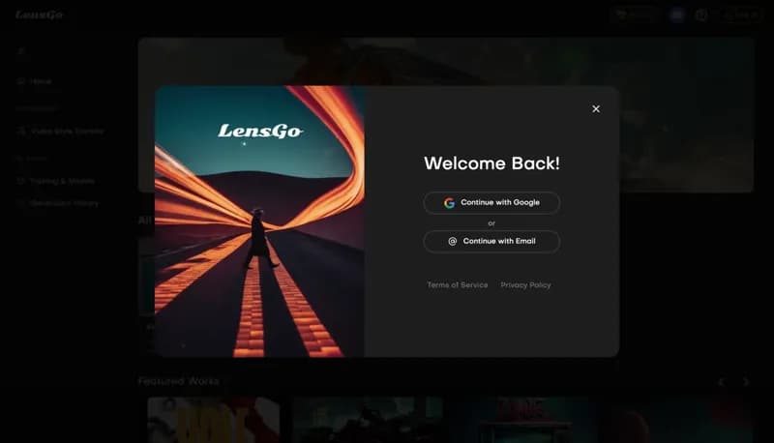Click the Welcome Back! heading text
Viewport: 774px width, 443px height.
point(491,163)
